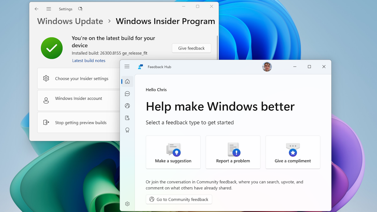Go back using Settings back arrow
Viewport: 377px width, 212px height.
click(x=37, y=9)
